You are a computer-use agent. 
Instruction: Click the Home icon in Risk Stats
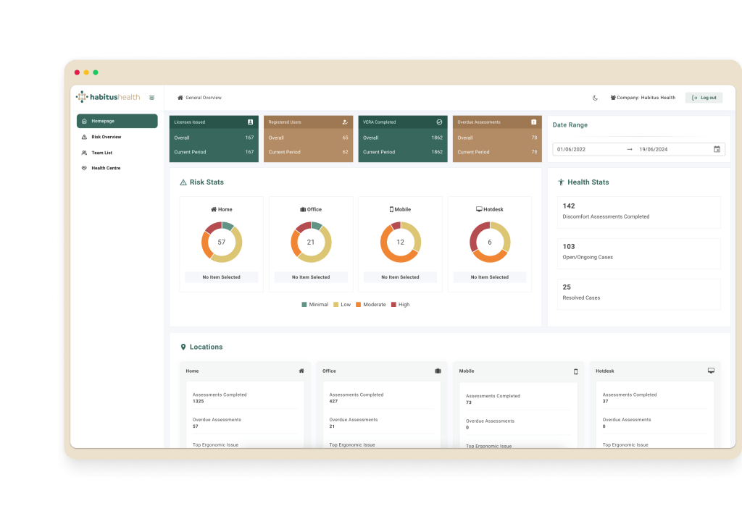pyautogui.click(x=214, y=209)
